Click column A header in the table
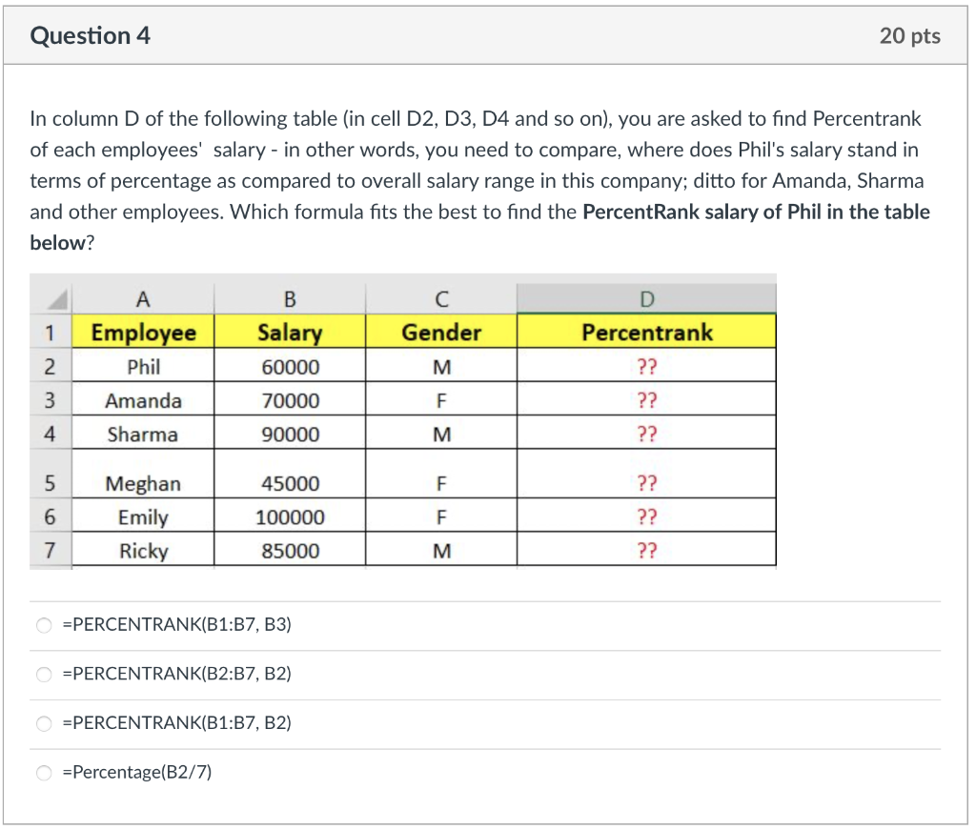Screen dimensions: 976x830 point(143,299)
